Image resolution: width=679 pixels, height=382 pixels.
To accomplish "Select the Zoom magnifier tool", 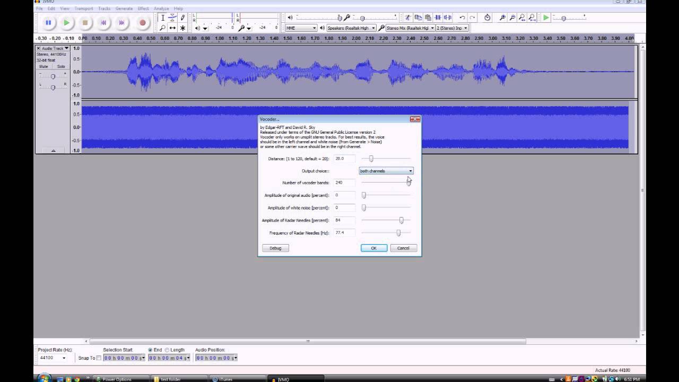I will pyautogui.click(x=163, y=28).
